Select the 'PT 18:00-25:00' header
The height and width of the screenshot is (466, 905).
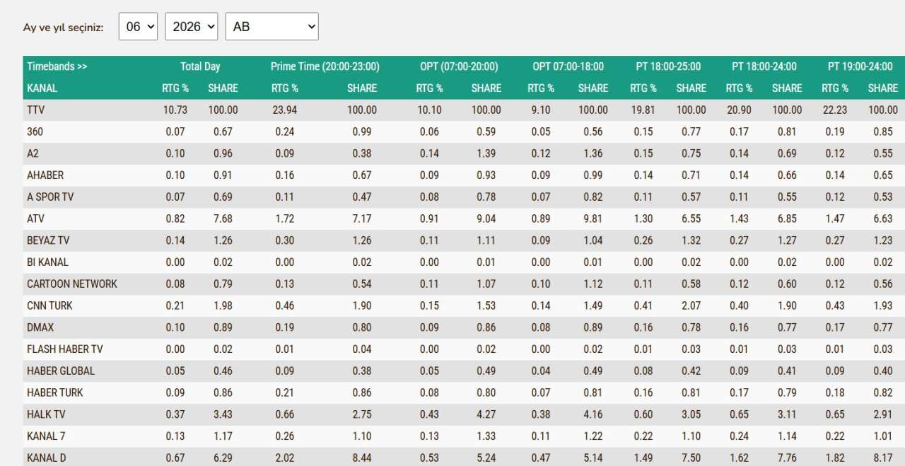668,66
